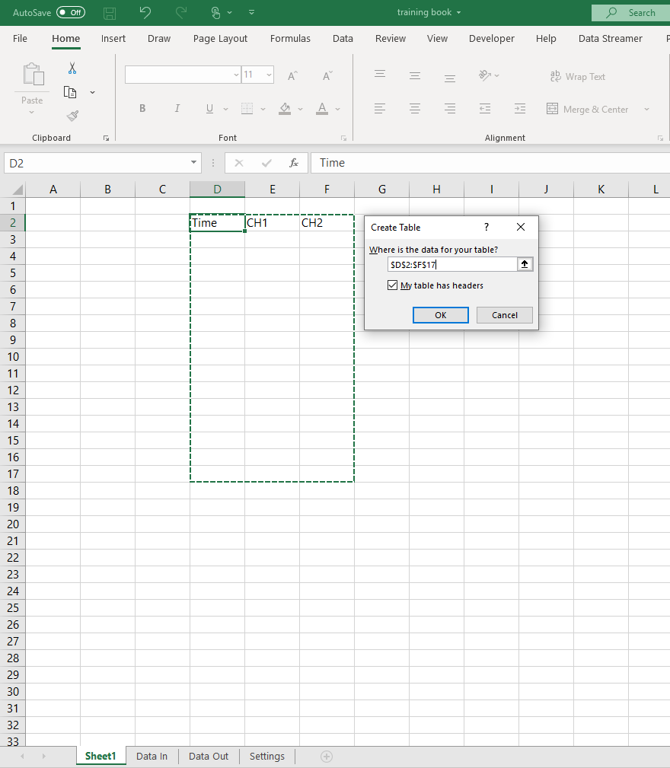Switch to the Data In sheet tab
Image resolution: width=670 pixels, height=768 pixels.
point(152,757)
